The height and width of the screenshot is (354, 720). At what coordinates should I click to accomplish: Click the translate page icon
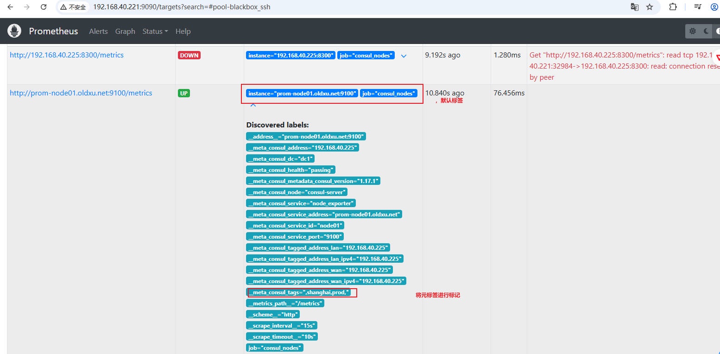(x=634, y=7)
